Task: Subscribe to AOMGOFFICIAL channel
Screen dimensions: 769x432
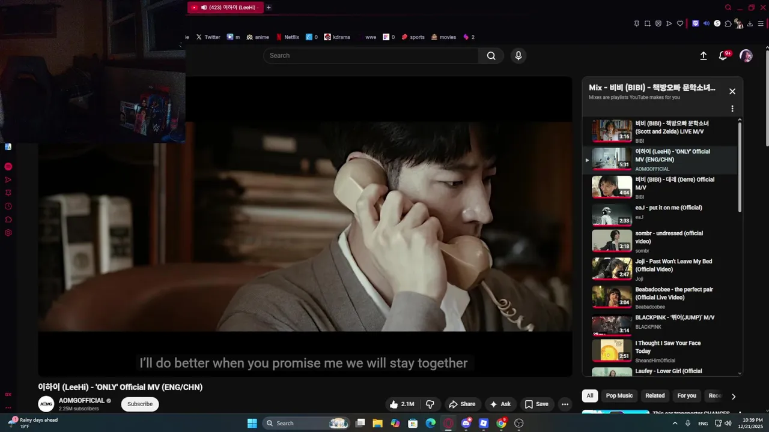Action: [x=140, y=404]
